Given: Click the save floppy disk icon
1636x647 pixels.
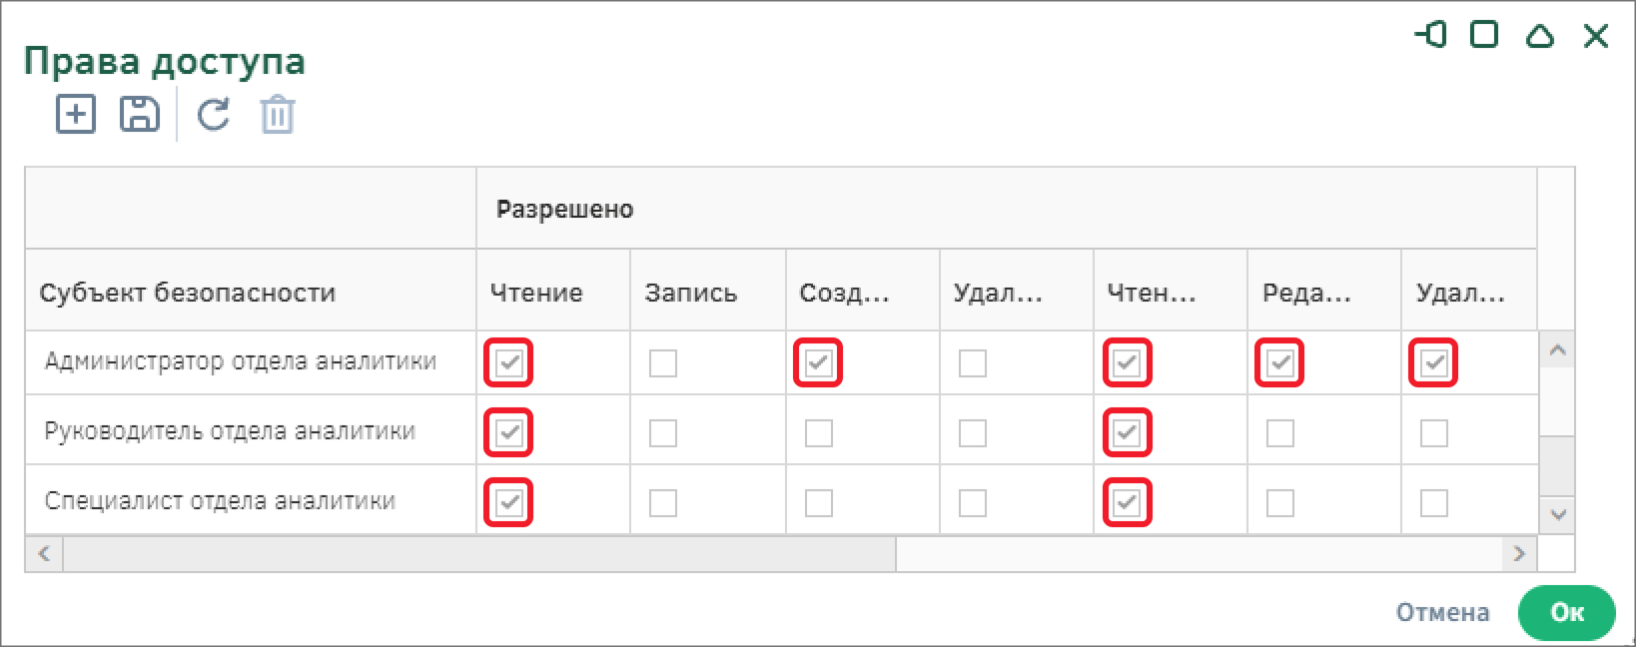Looking at the screenshot, I should coord(140,114).
